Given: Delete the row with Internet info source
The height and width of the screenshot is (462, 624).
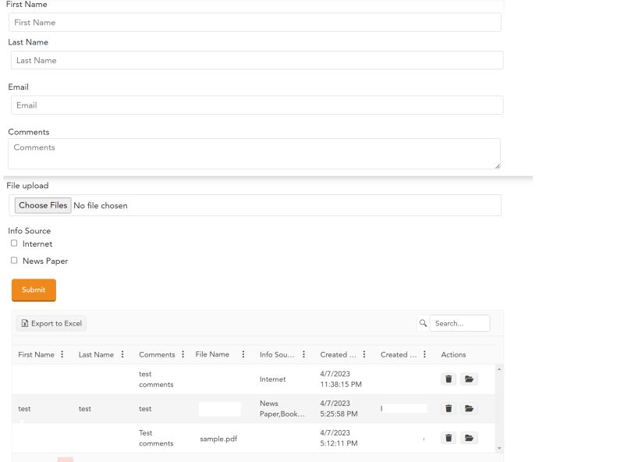Looking at the screenshot, I should (x=448, y=378).
